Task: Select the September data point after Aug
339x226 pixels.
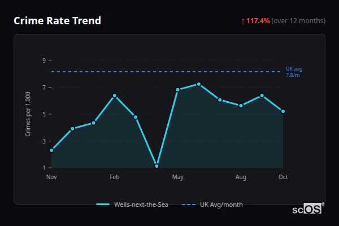Action: pos(262,95)
